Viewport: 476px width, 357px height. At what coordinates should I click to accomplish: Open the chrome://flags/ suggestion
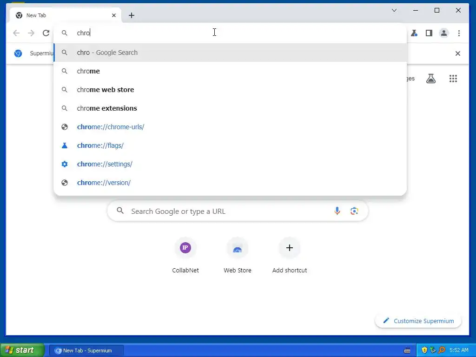pos(230,145)
